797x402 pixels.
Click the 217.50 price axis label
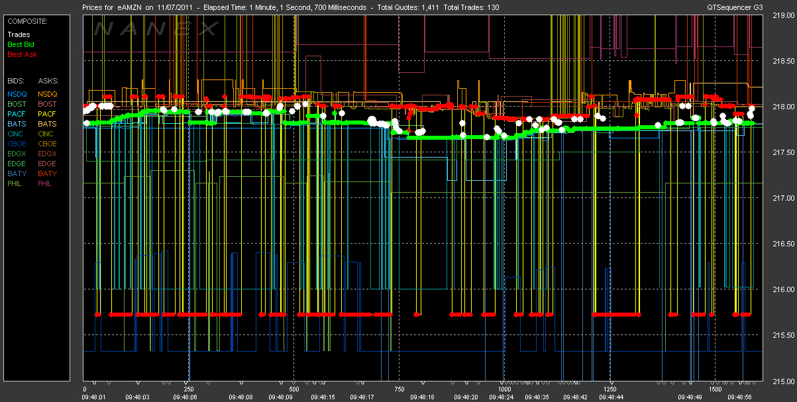pos(784,152)
